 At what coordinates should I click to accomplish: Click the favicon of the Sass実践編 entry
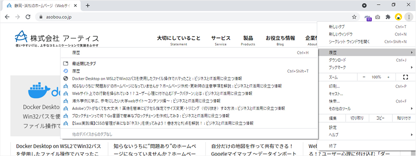coord(66,123)
